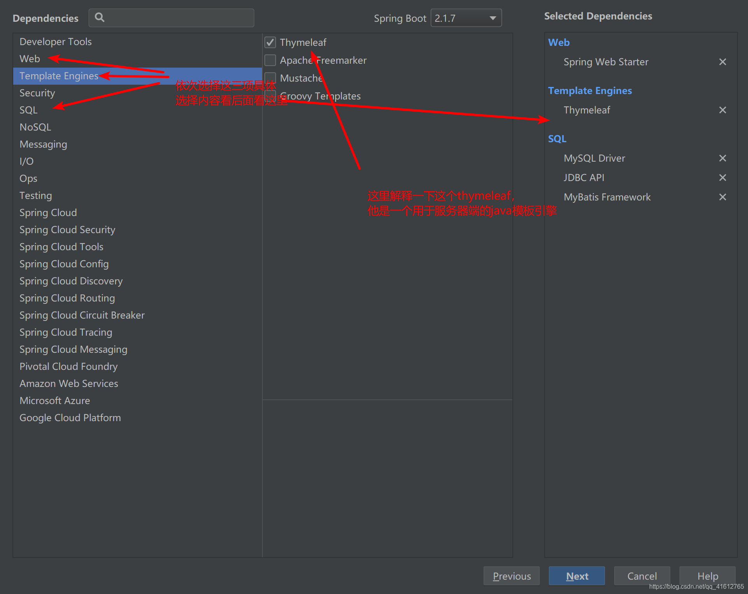The image size is (748, 594).
Task: Select the SQL category
Action: [x=28, y=110]
